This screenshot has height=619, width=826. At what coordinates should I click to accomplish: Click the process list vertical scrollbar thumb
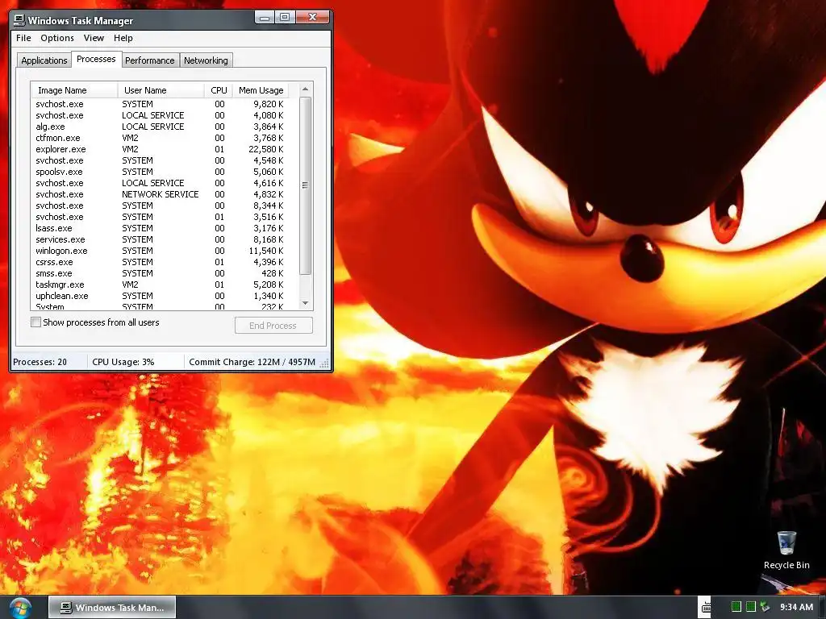point(305,185)
